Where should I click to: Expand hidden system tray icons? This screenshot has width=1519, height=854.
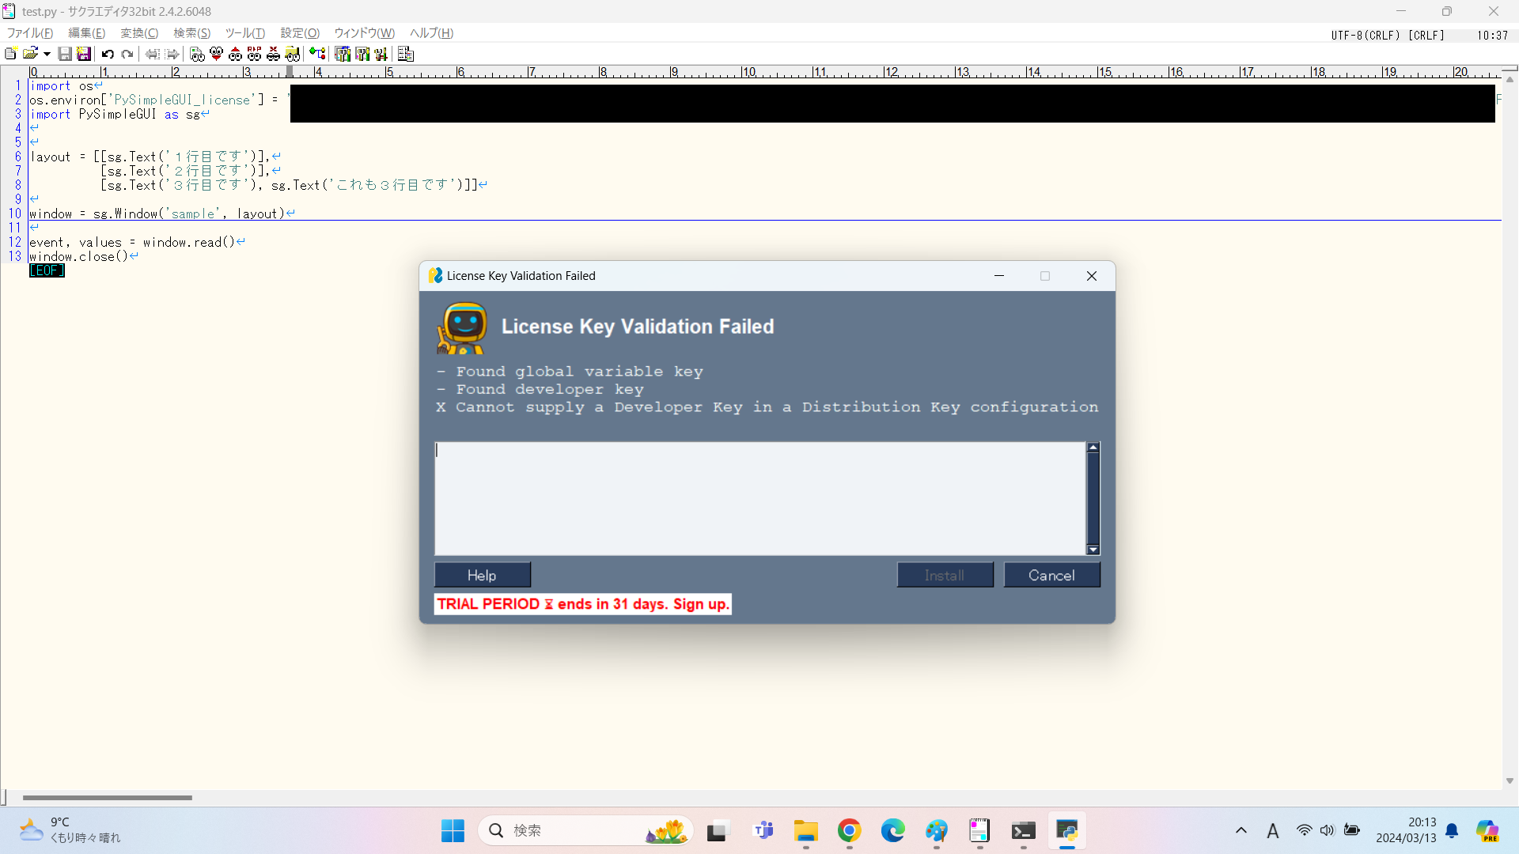click(x=1241, y=831)
